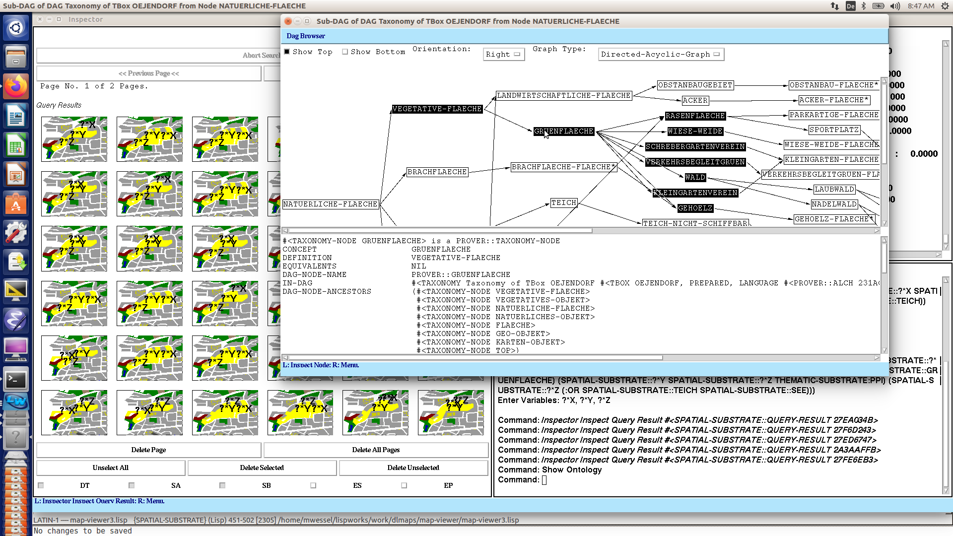Enable the EP checkbox in Inspector
This screenshot has height=536, width=953.
tap(404, 485)
